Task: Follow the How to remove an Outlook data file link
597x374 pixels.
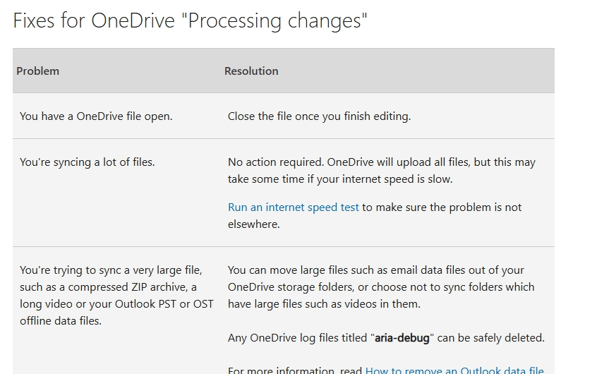Action: click(x=454, y=370)
